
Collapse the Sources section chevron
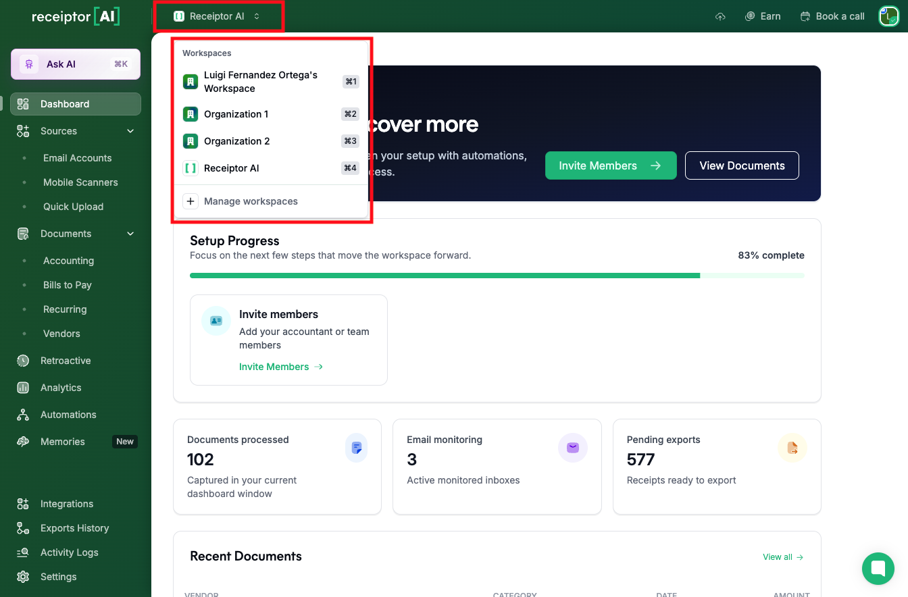pyautogui.click(x=130, y=131)
